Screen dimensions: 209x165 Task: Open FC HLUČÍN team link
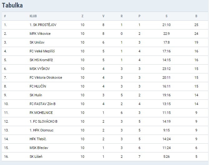point(38,86)
